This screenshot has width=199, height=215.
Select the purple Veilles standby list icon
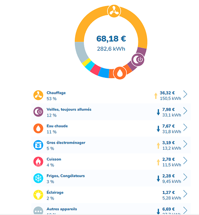38,112
